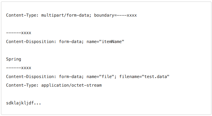Click Content-Type label before application/octet-stream
The height and width of the screenshot is (116, 212).
tap(22, 85)
